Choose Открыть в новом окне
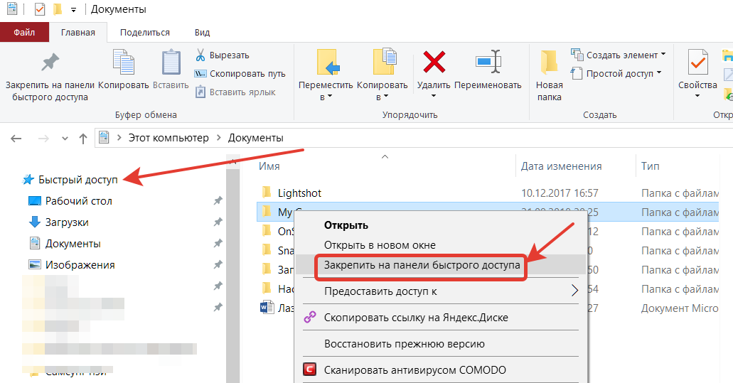 click(380, 245)
